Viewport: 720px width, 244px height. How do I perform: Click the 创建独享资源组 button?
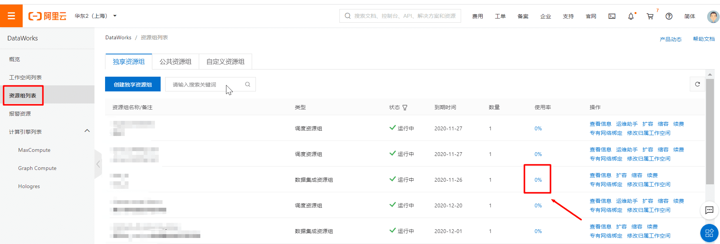(133, 84)
